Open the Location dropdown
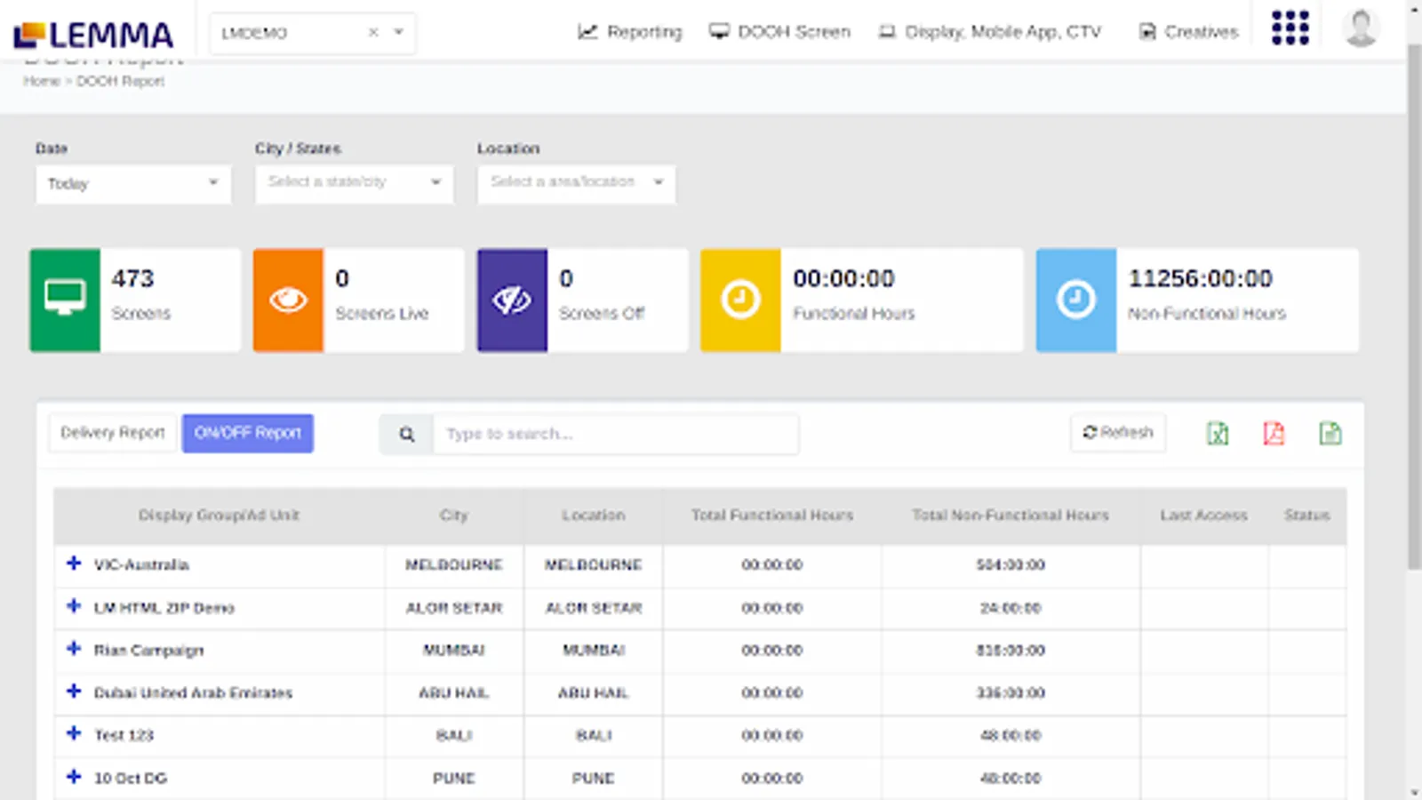The height and width of the screenshot is (800, 1422). 576,183
